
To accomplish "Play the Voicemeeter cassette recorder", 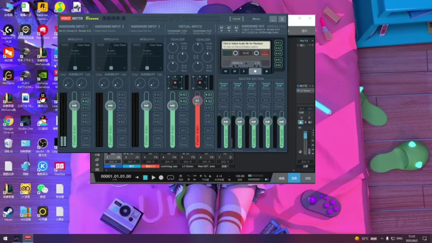I will 244,71.
